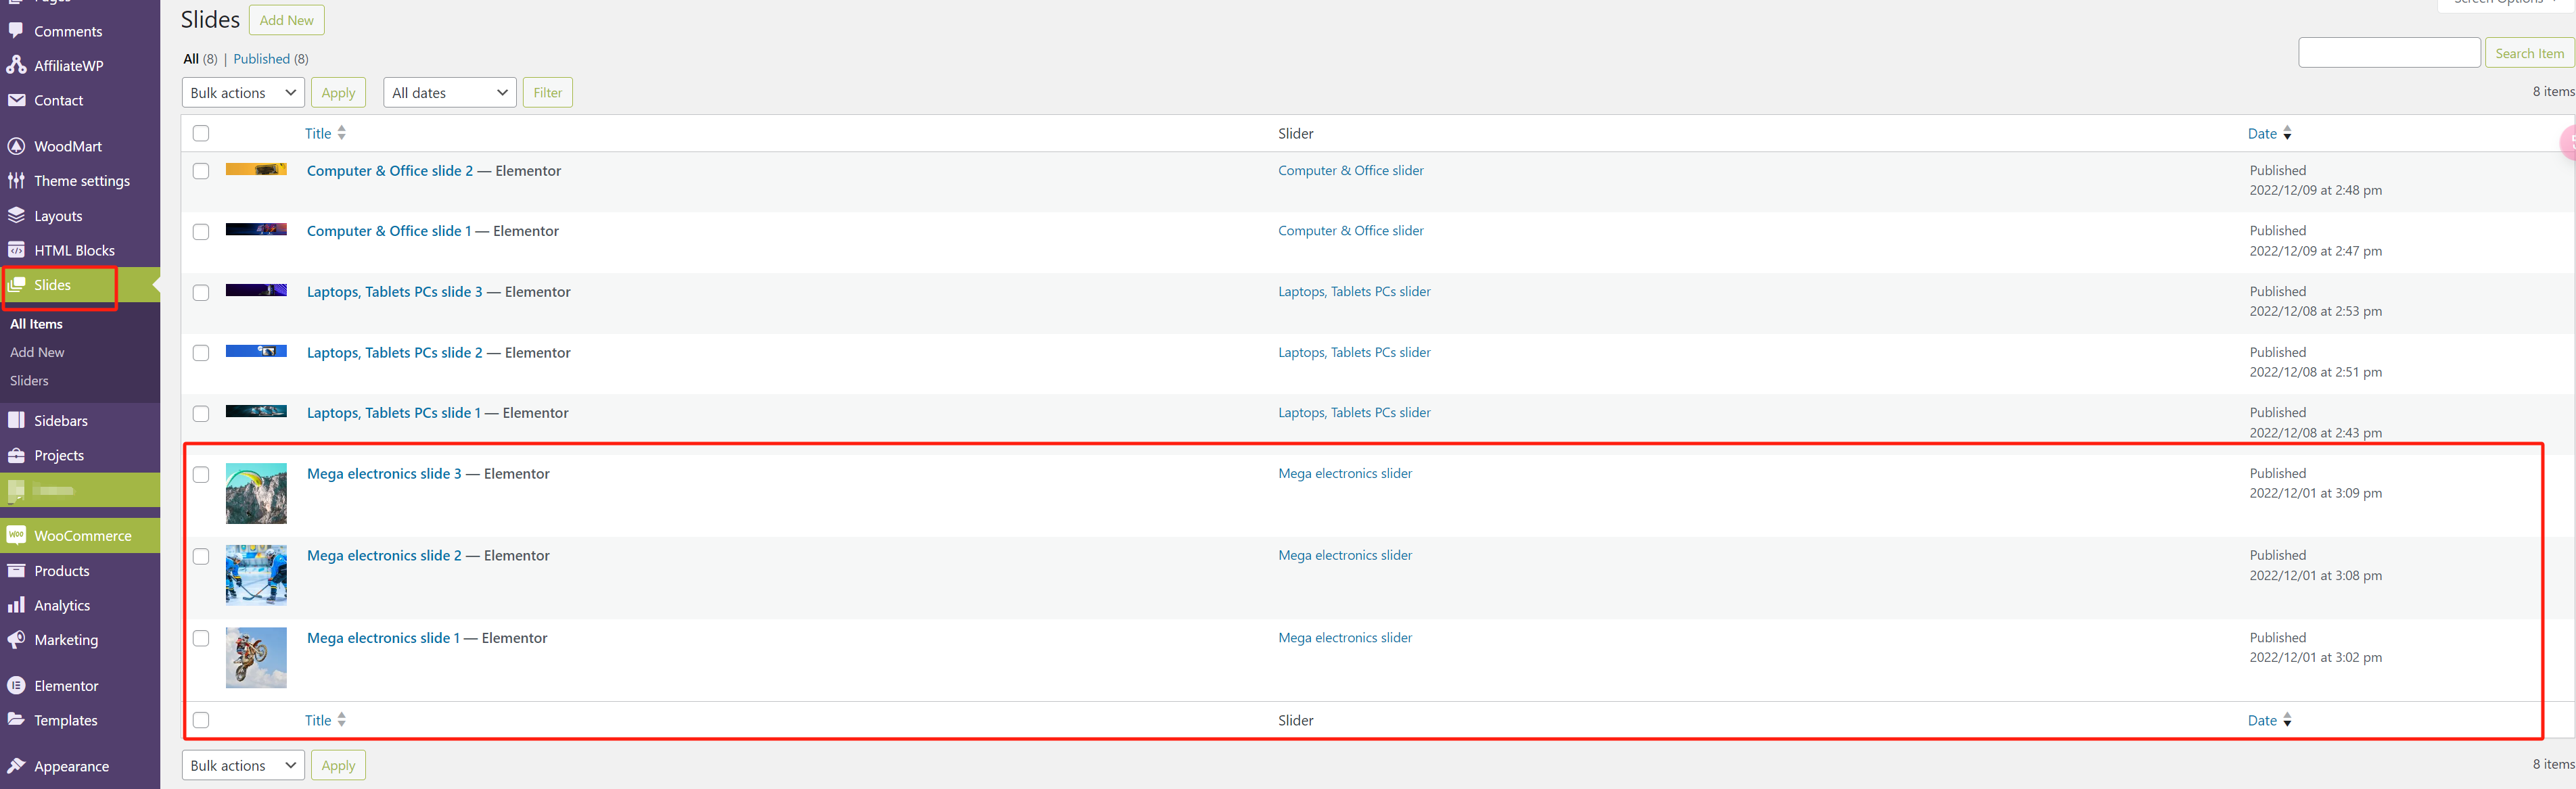Image resolution: width=2576 pixels, height=789 pixels.
Task: Switch to Published filter view
Action: [261, 59]
